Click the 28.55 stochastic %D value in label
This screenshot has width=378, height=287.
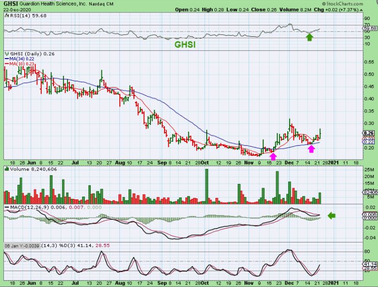102,246
